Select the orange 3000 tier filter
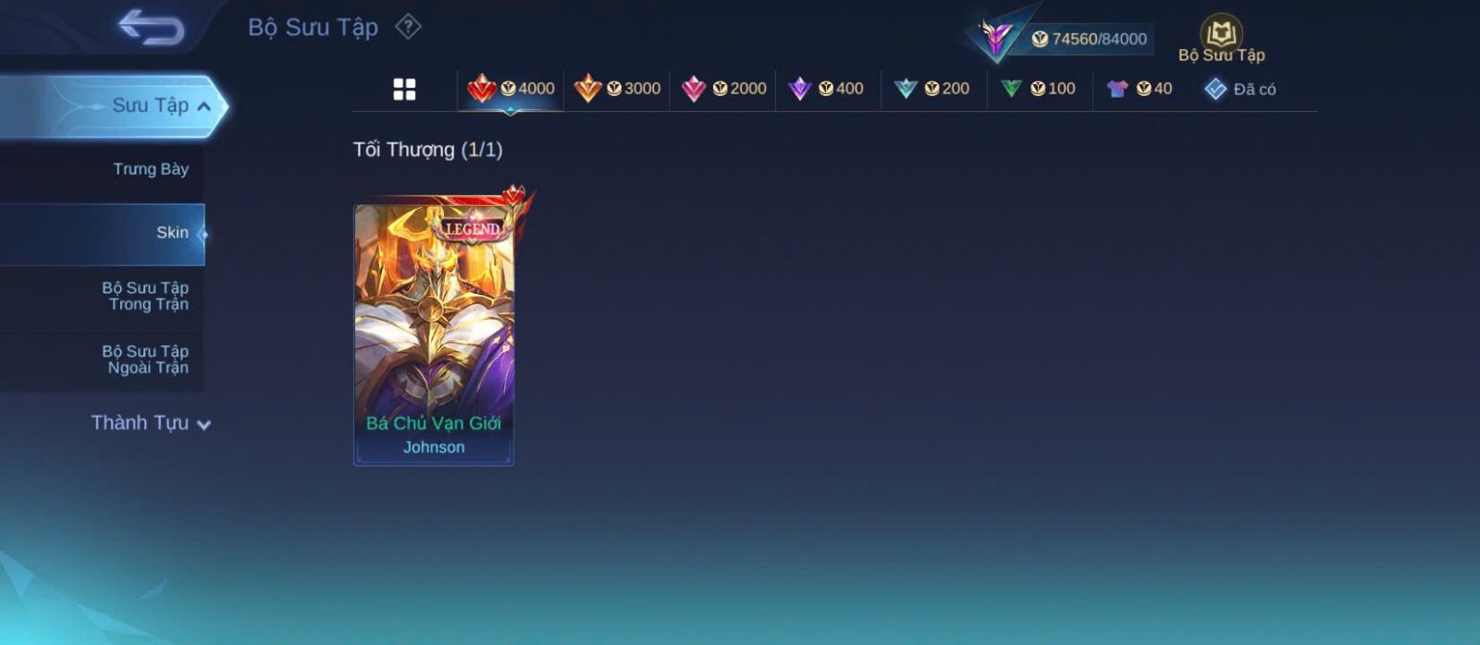The image size is (1480, 645). pos(617,89)
